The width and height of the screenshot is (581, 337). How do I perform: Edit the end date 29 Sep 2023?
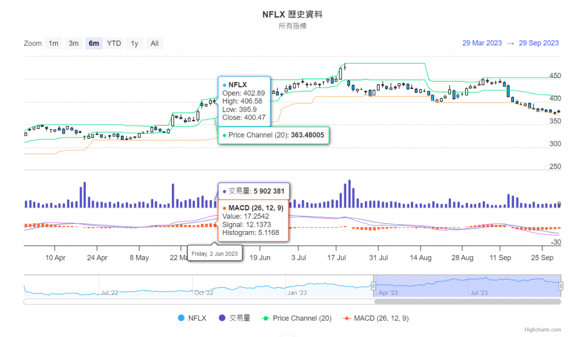pyautogui.click(x=538, y=43)
